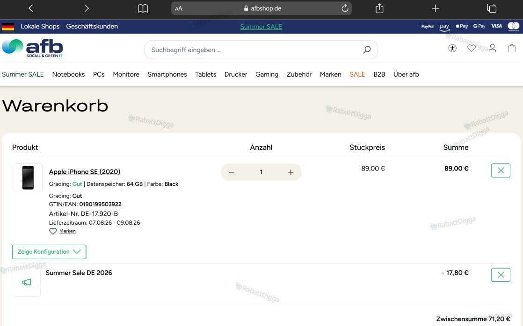Click the VISA logo
The width and height of the screenshot is (523, 326).
[497, 26]
